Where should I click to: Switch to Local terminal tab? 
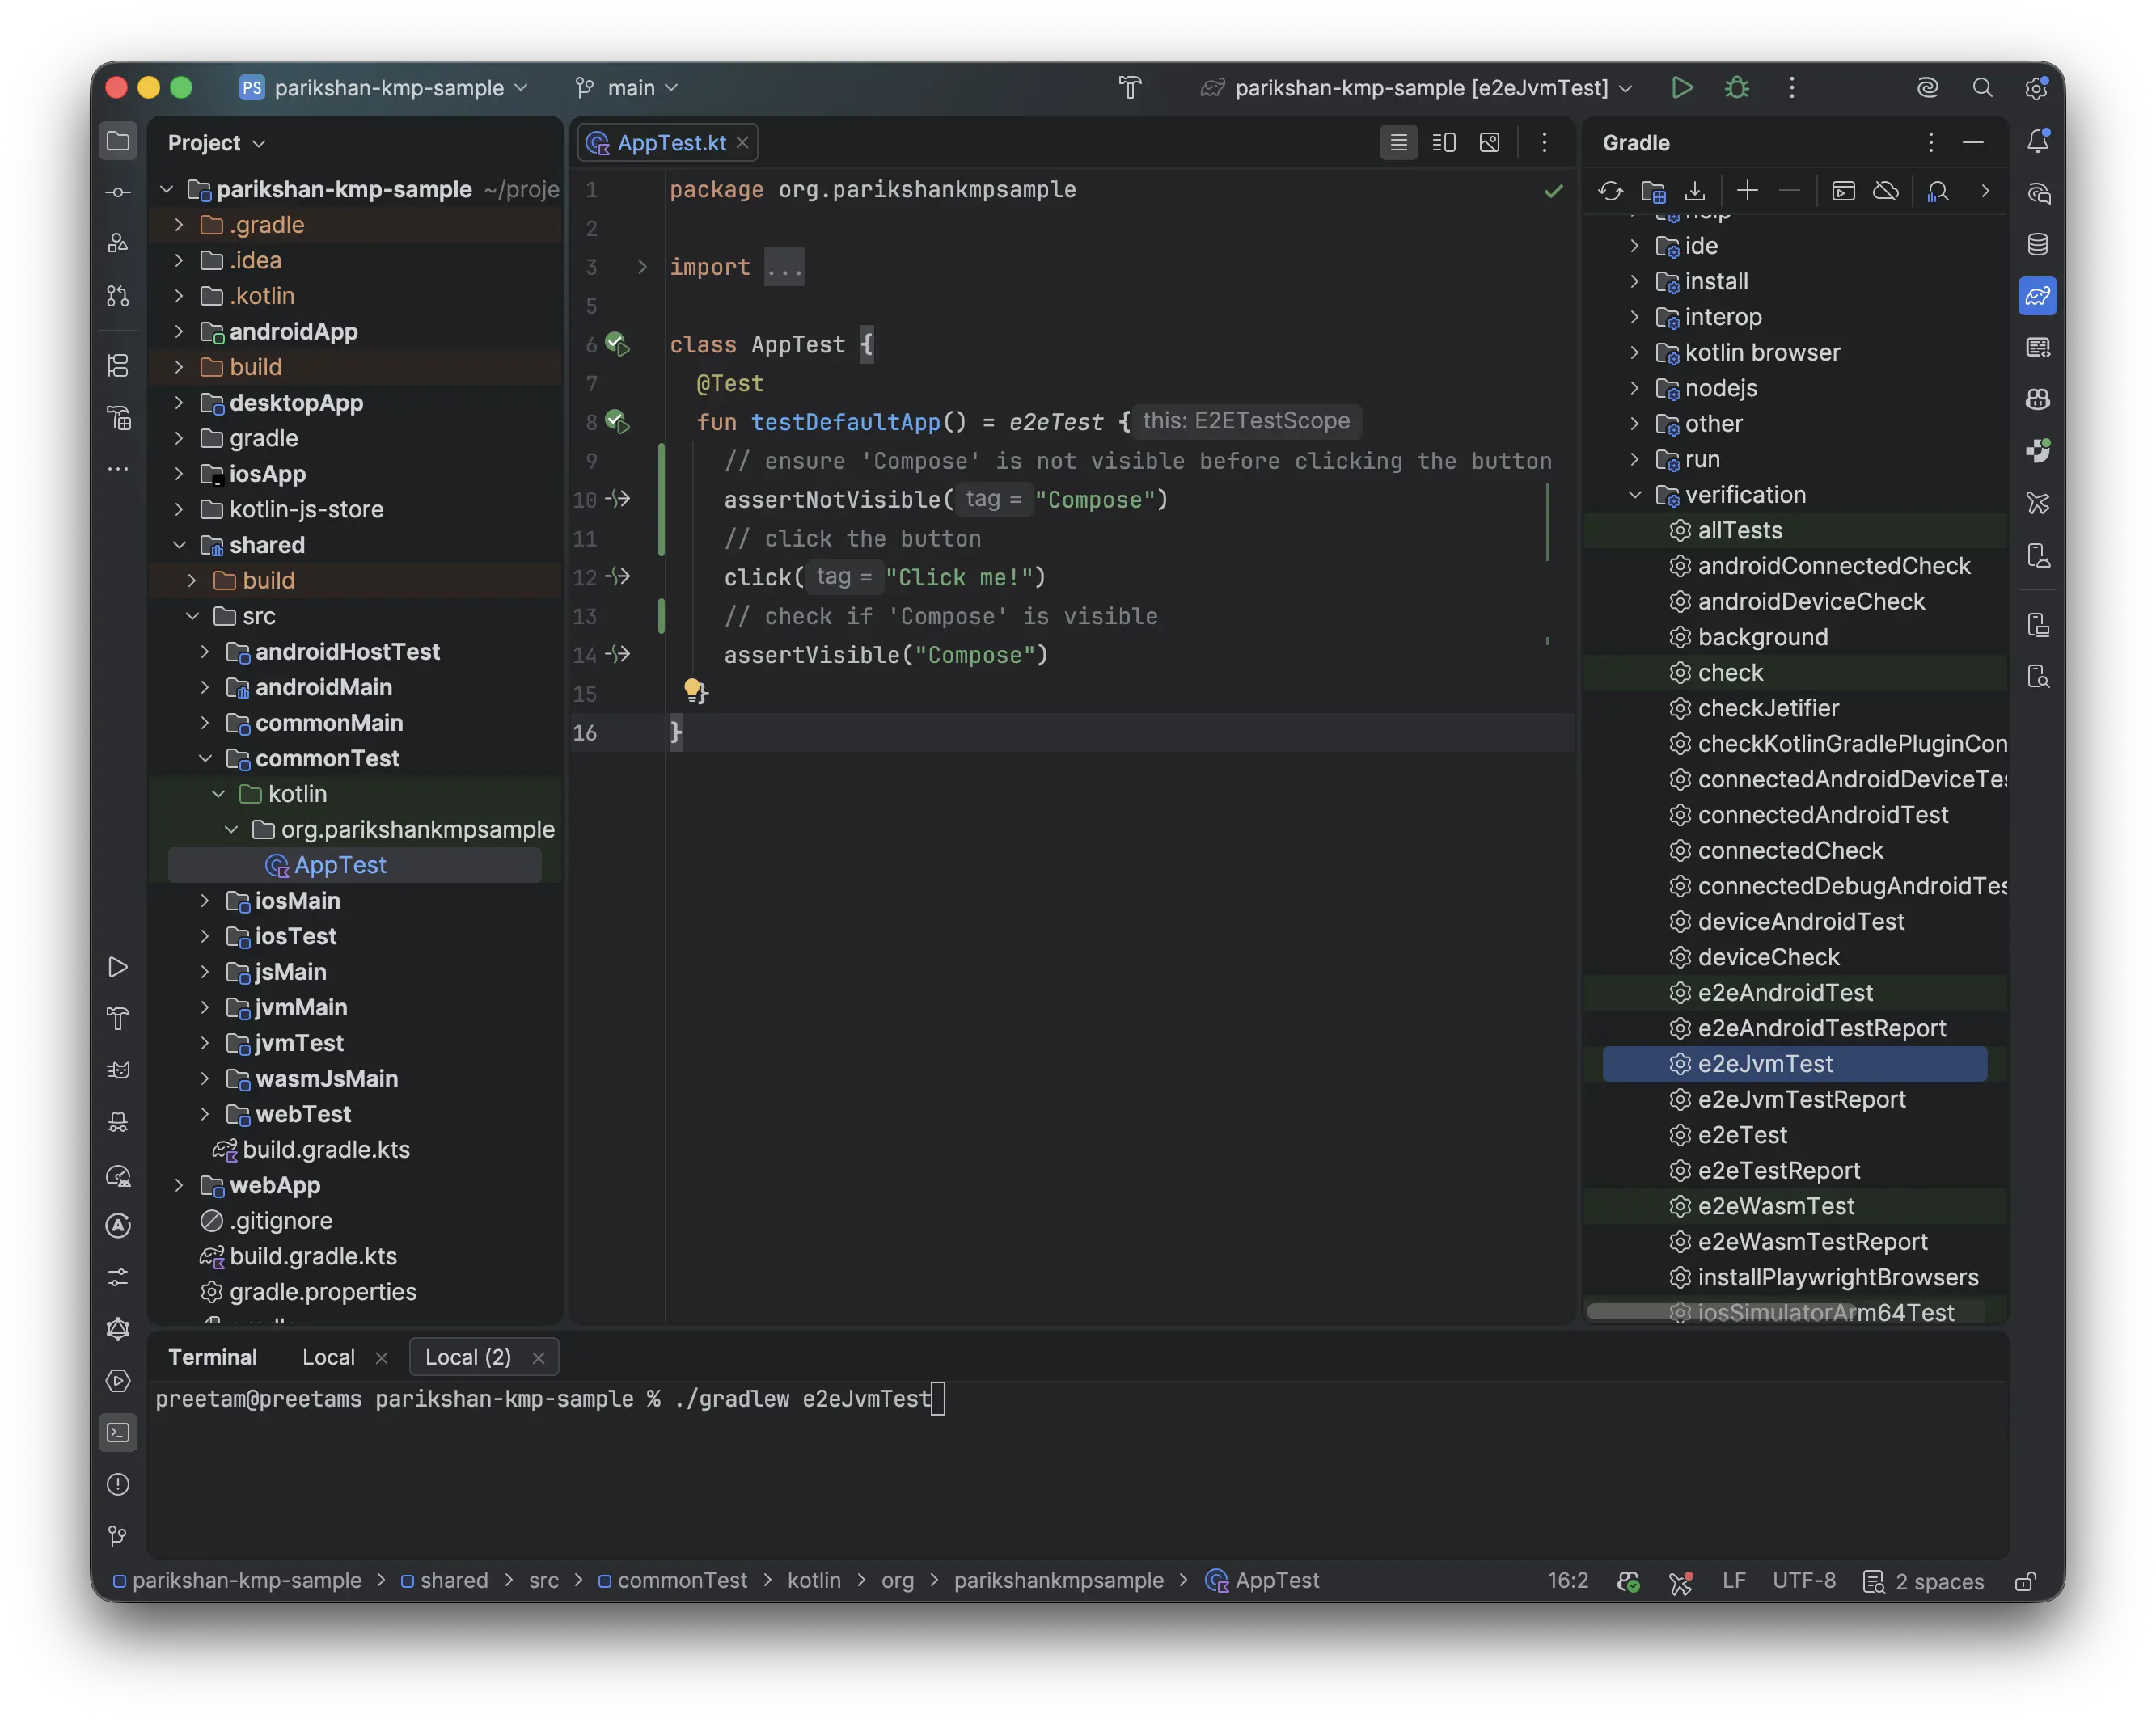coord(328,1357)
